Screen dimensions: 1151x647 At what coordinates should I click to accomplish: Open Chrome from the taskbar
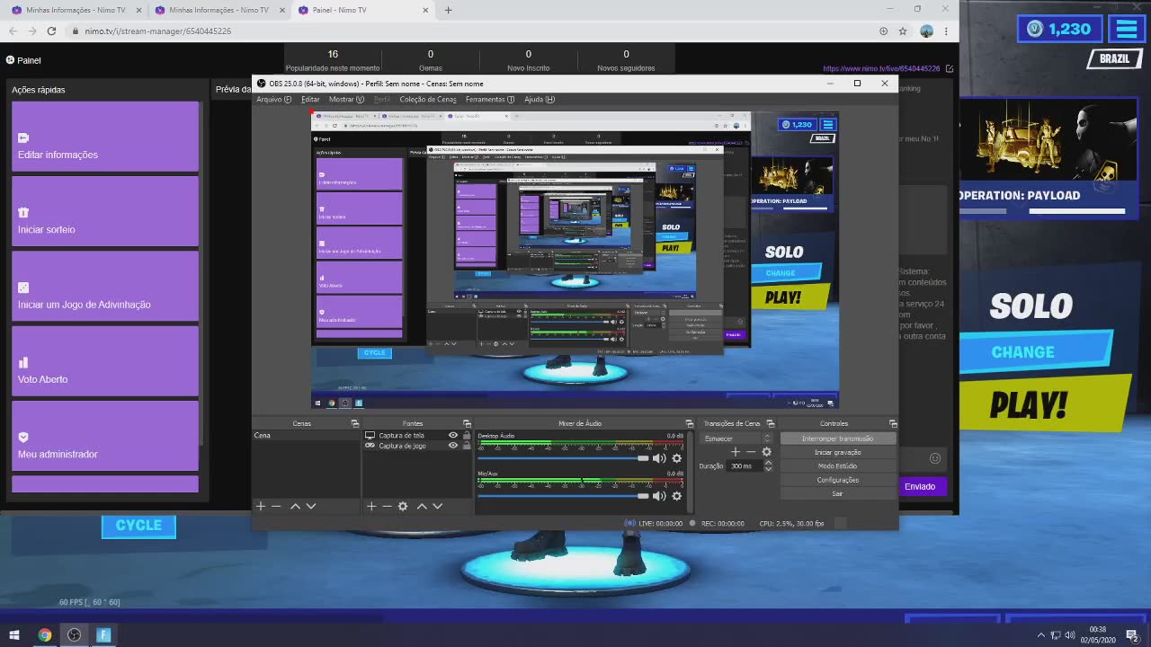click(x=44, y=634)
